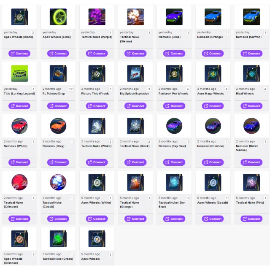Connect for the Tactical Nuke (Pink) listing
This screenshot has width=270, height=270.
[x=251, y=219]
